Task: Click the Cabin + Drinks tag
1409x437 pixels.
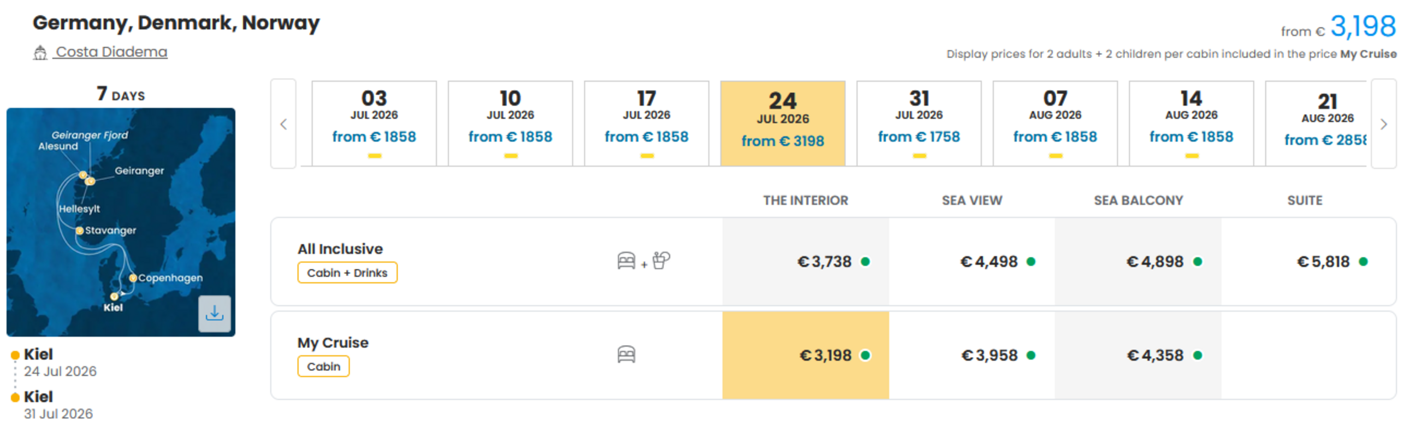Action: click(347, 273)
